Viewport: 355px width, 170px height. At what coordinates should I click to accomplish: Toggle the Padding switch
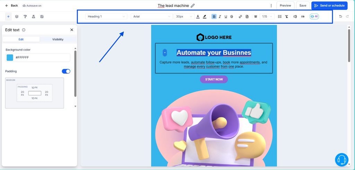(x=66, y=71)
